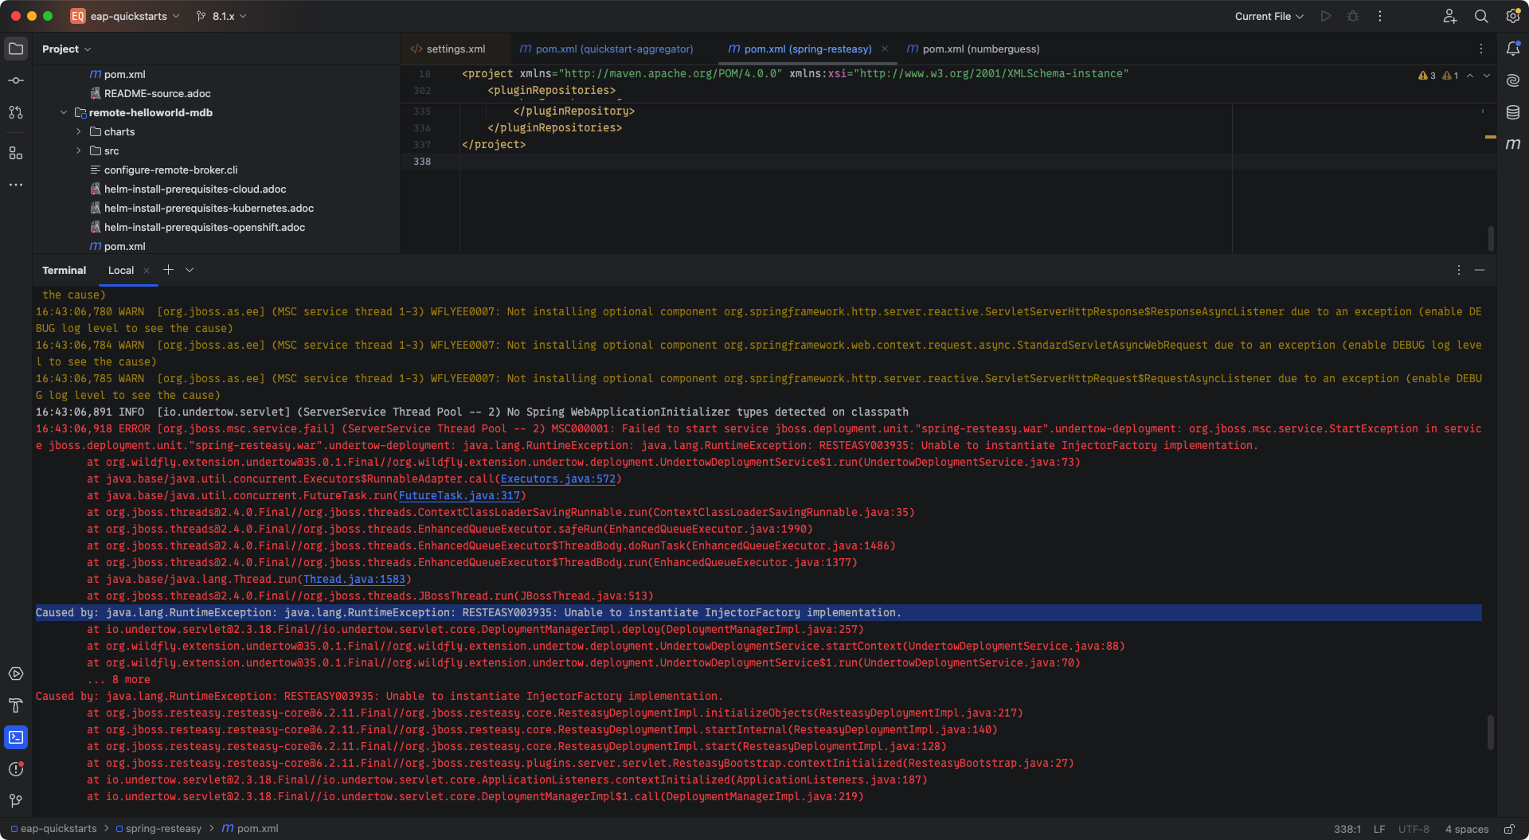1529x840 pixels.
Task: Toggle read-only lock in status bar
Action: click(x=1508, y=829)
